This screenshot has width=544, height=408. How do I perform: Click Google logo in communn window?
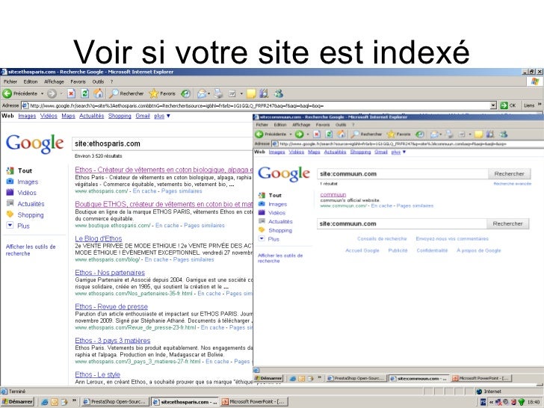(x=284, y=173)
